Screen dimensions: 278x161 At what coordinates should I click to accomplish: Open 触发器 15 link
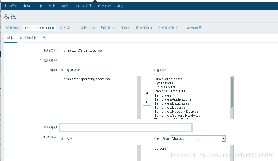point(108,28)
